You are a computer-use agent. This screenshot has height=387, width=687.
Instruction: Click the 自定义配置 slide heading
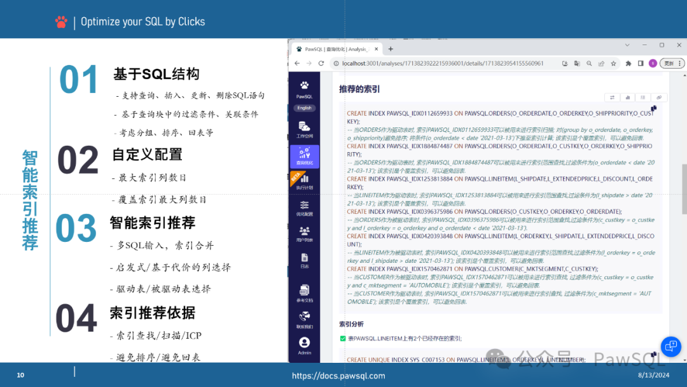[x=147, y=154]
